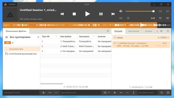Toggle repeat playback mode
Screen dimensions: 174x98
(x=160, y=18)
